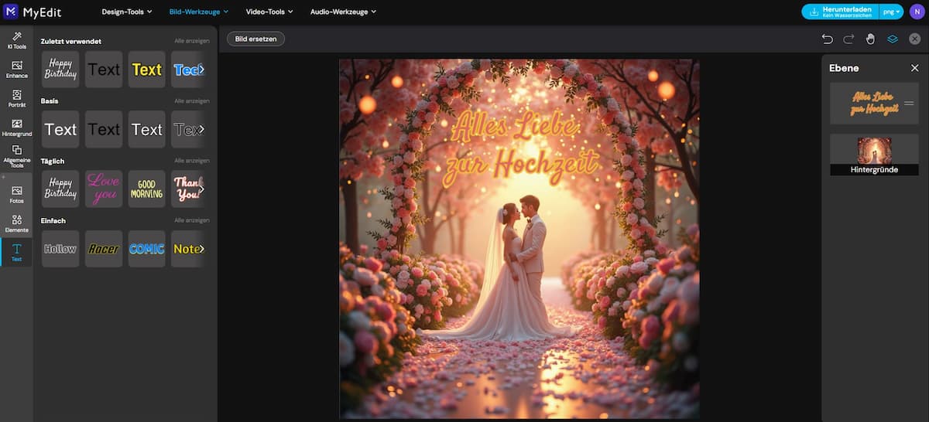Toggle the layers panel icon

tap(893, 39)
